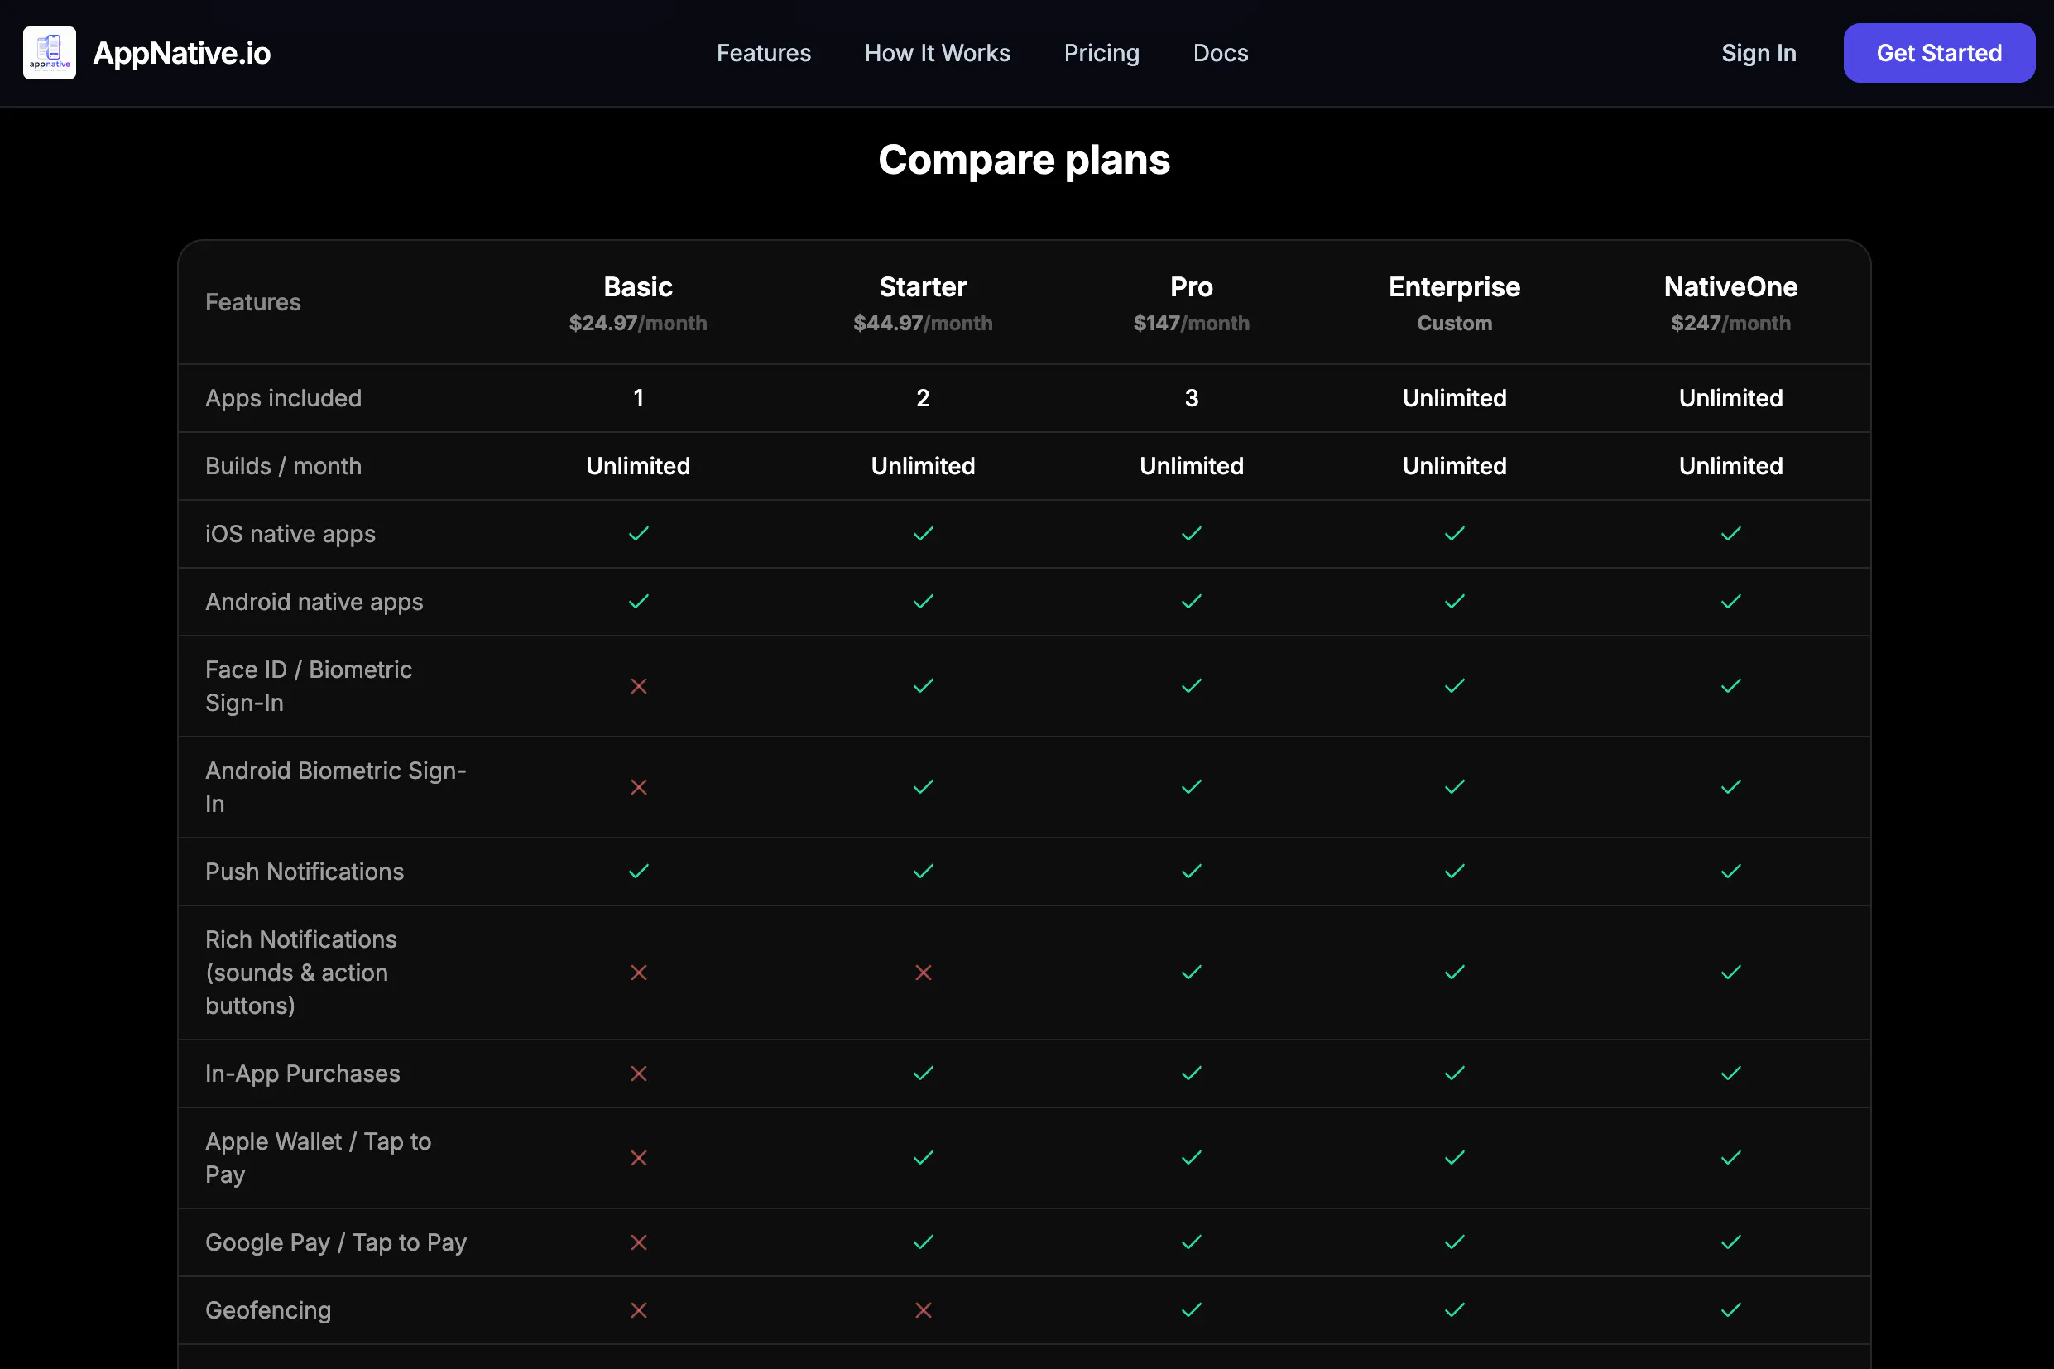Open the Features nav link
The width and height of the screenshot is (2054, 1369).
(x=763, y=53)
